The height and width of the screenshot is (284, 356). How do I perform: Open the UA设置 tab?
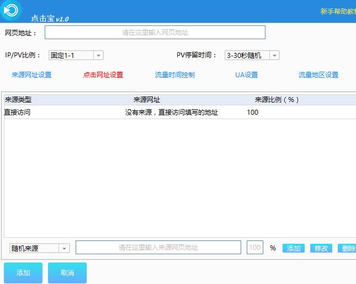(243, 75)
